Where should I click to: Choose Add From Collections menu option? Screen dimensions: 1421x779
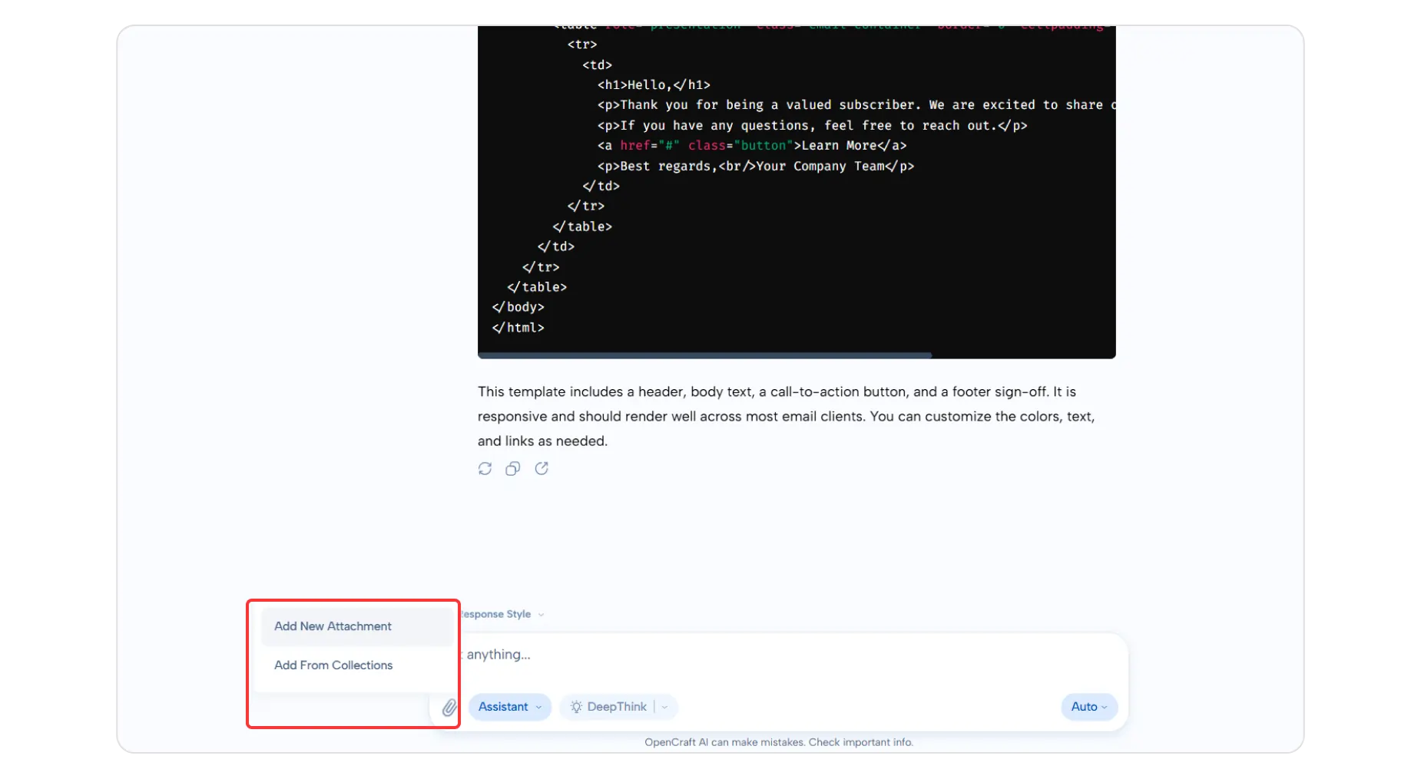click(x=333, y=665)
